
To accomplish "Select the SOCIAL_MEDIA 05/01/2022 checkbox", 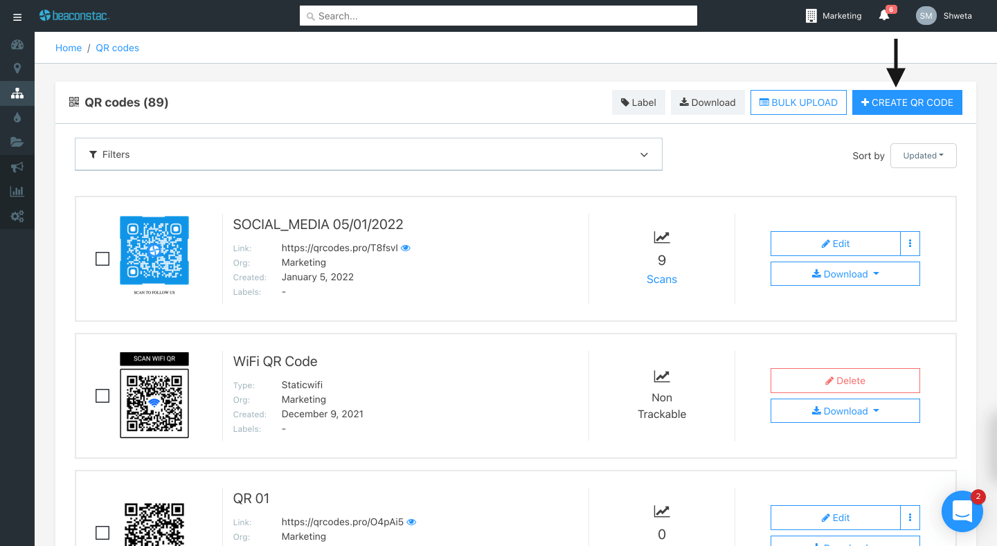I will coord(102,259).
